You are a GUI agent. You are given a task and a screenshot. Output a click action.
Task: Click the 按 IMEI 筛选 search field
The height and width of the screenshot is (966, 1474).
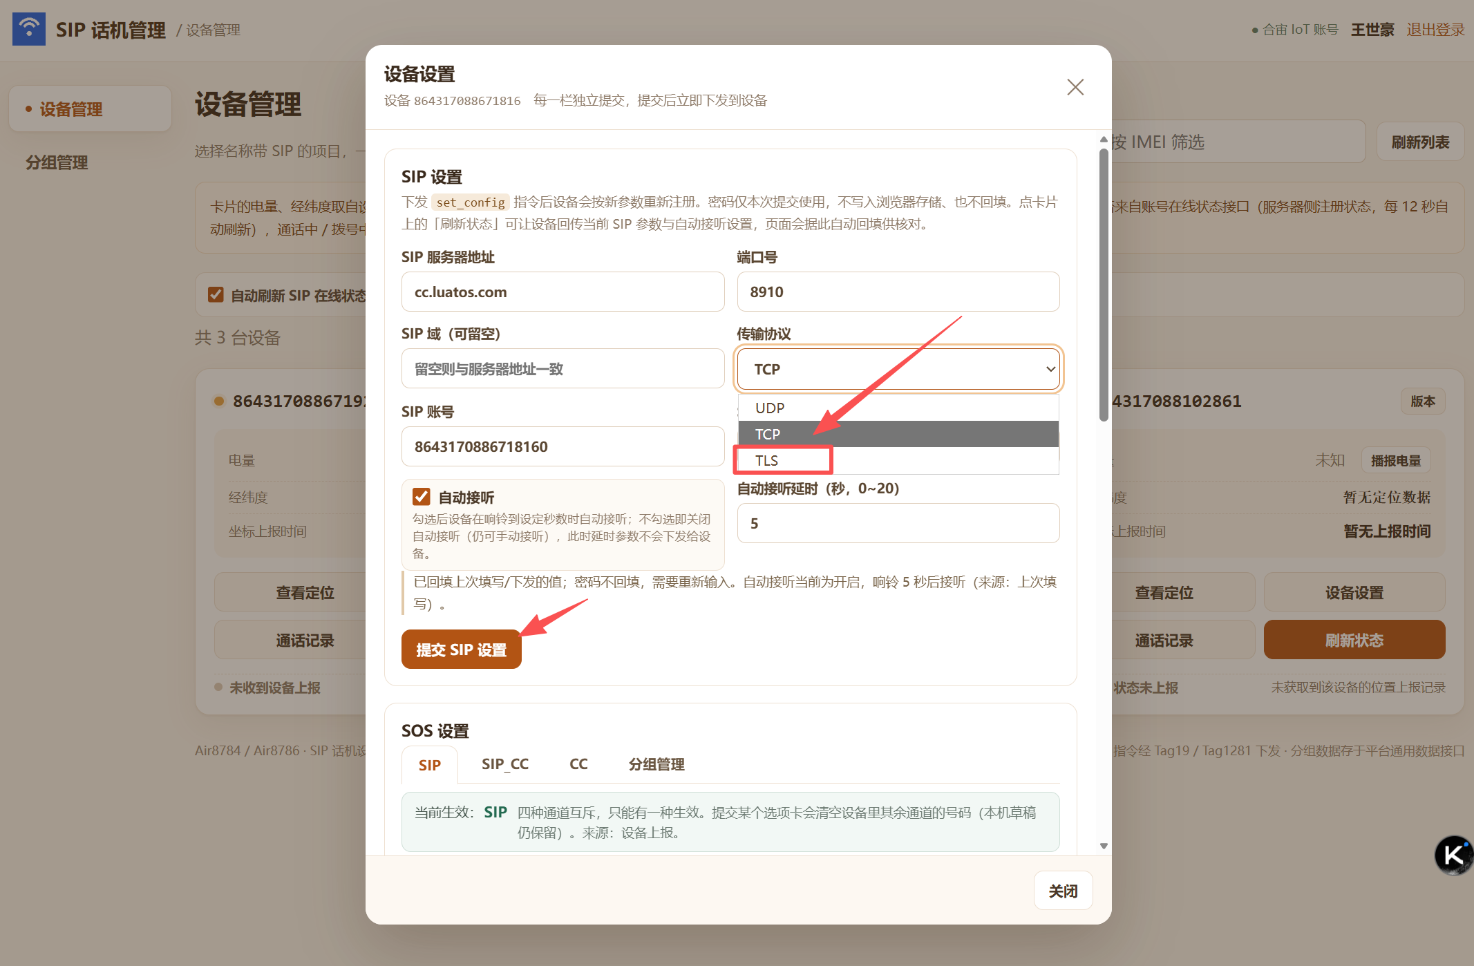[x=1237, y=142]
